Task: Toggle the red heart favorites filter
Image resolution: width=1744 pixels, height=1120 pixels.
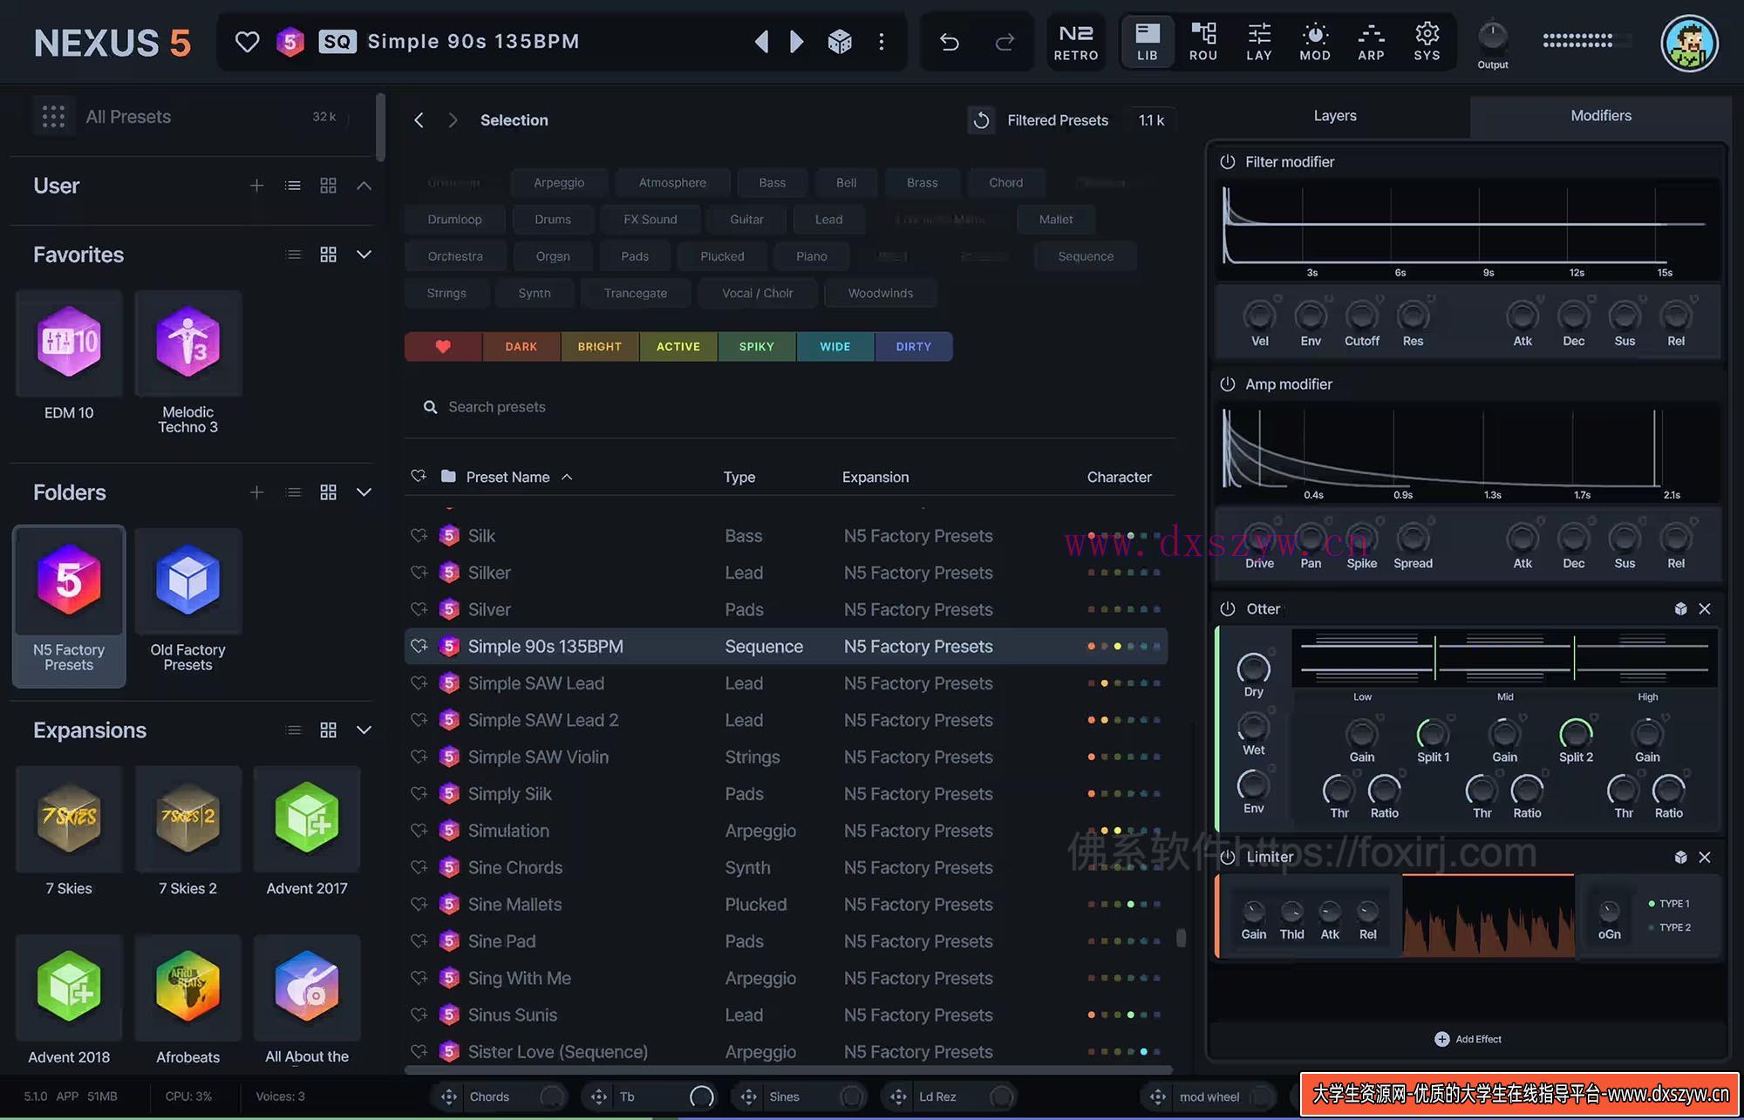Action: click(443, 347)
